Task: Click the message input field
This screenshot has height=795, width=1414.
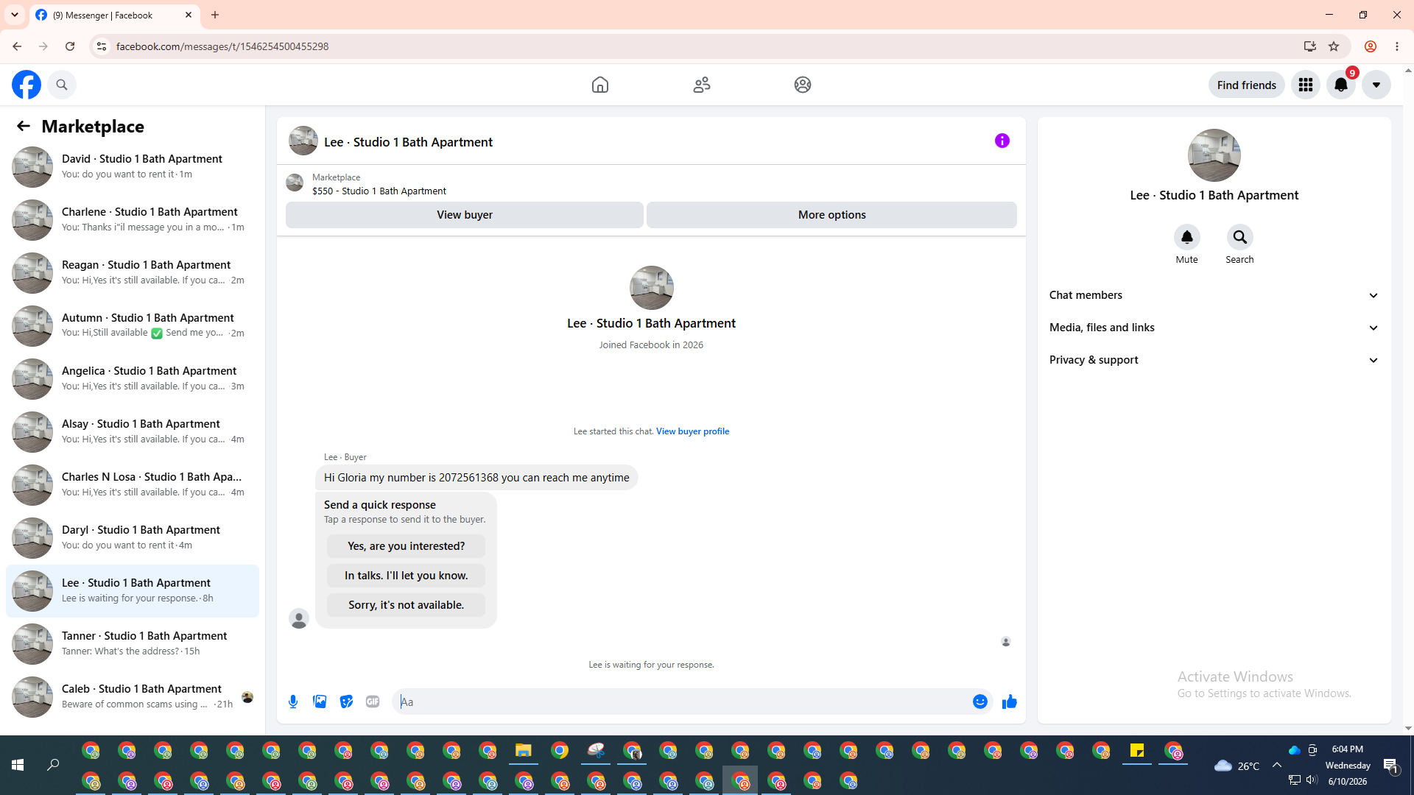Action: click(x=683, y=702)
